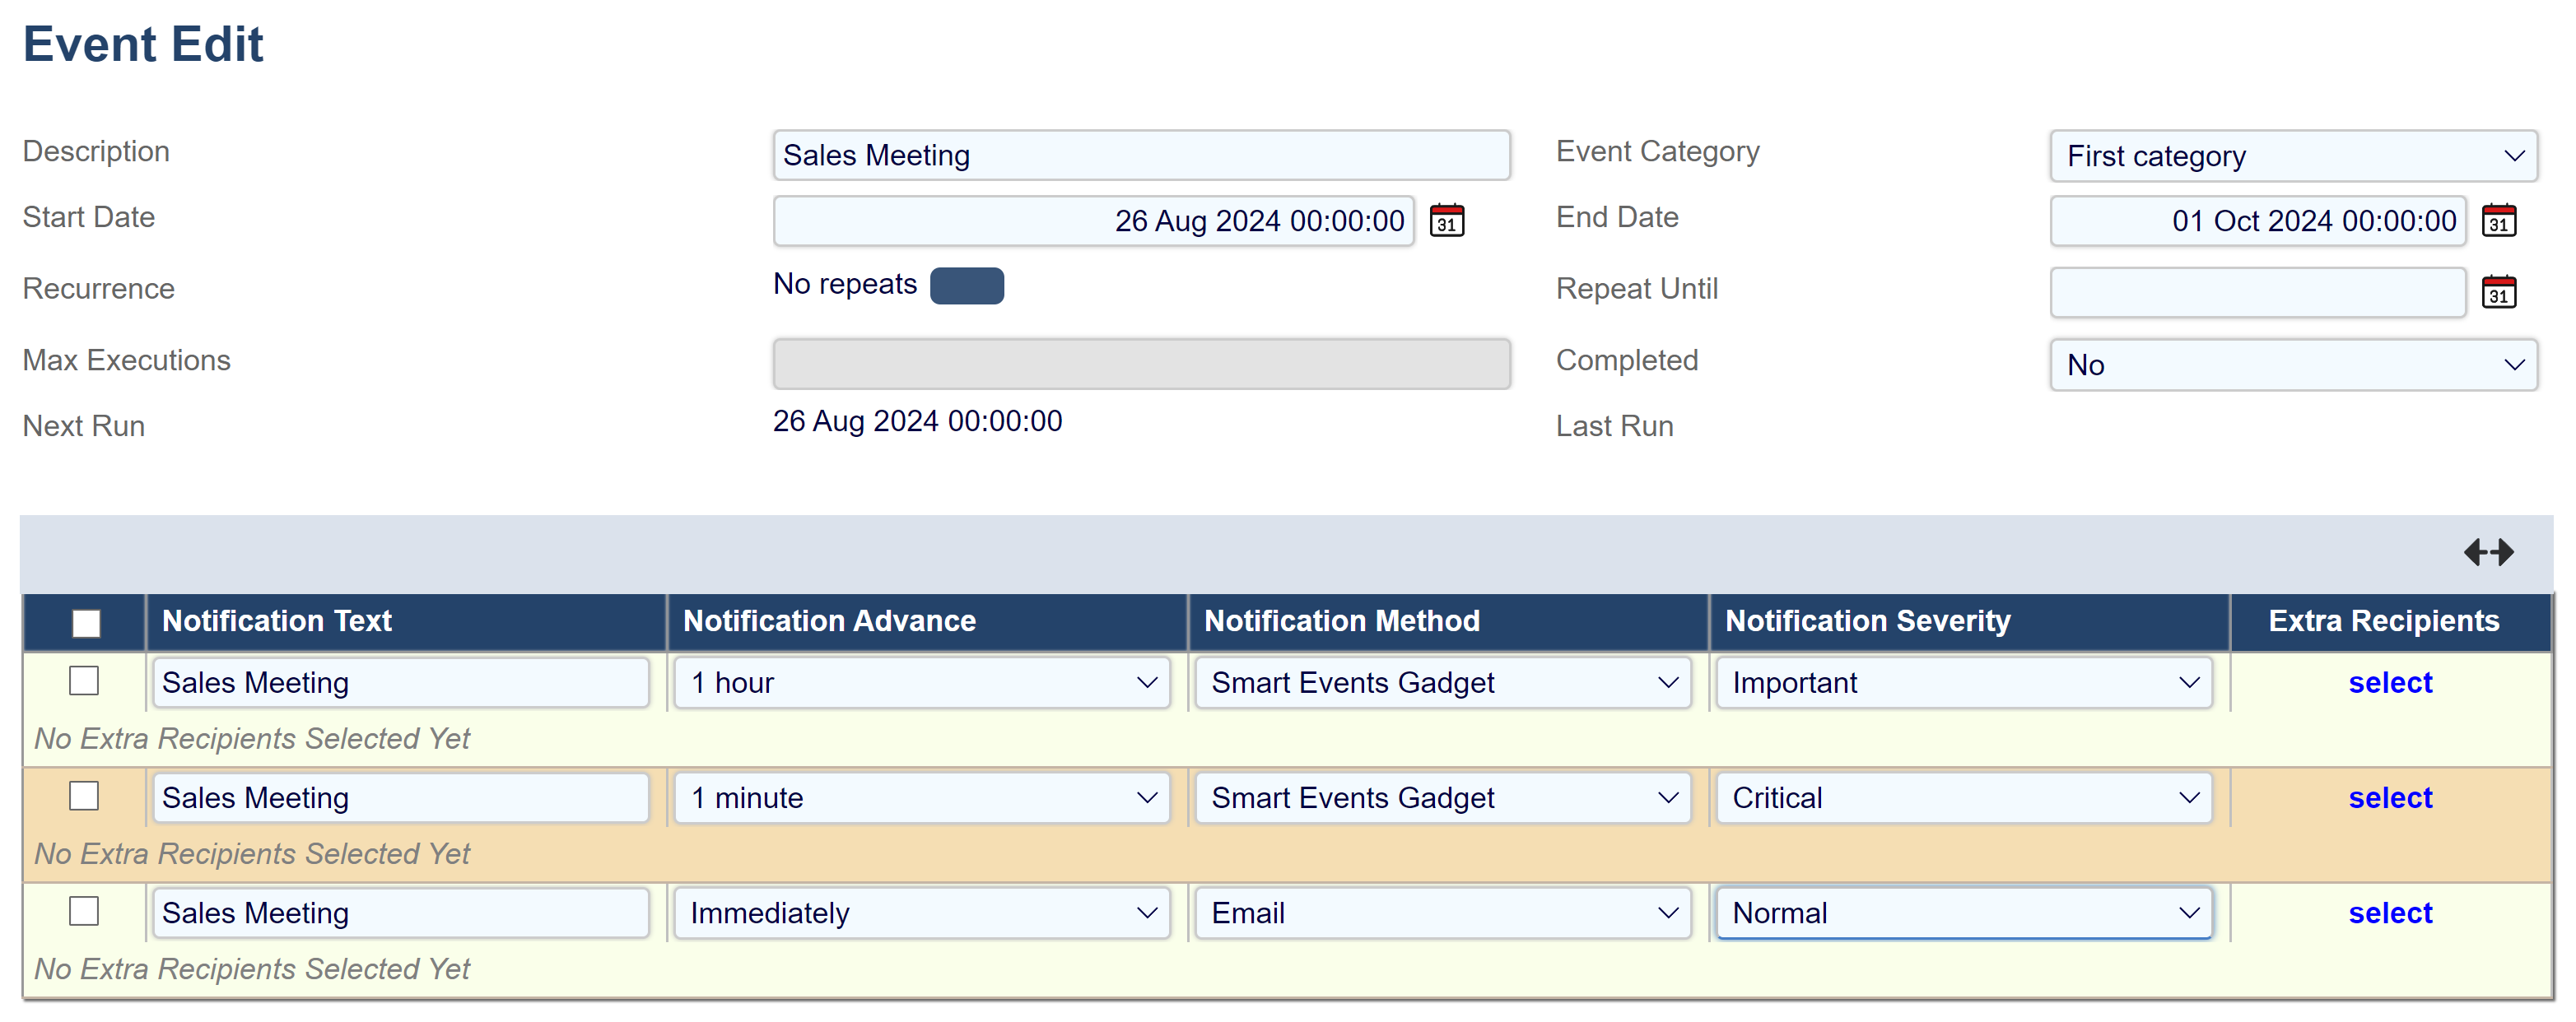
Task: Open the Critical severity dropdown
Action: click(1963, 798)
